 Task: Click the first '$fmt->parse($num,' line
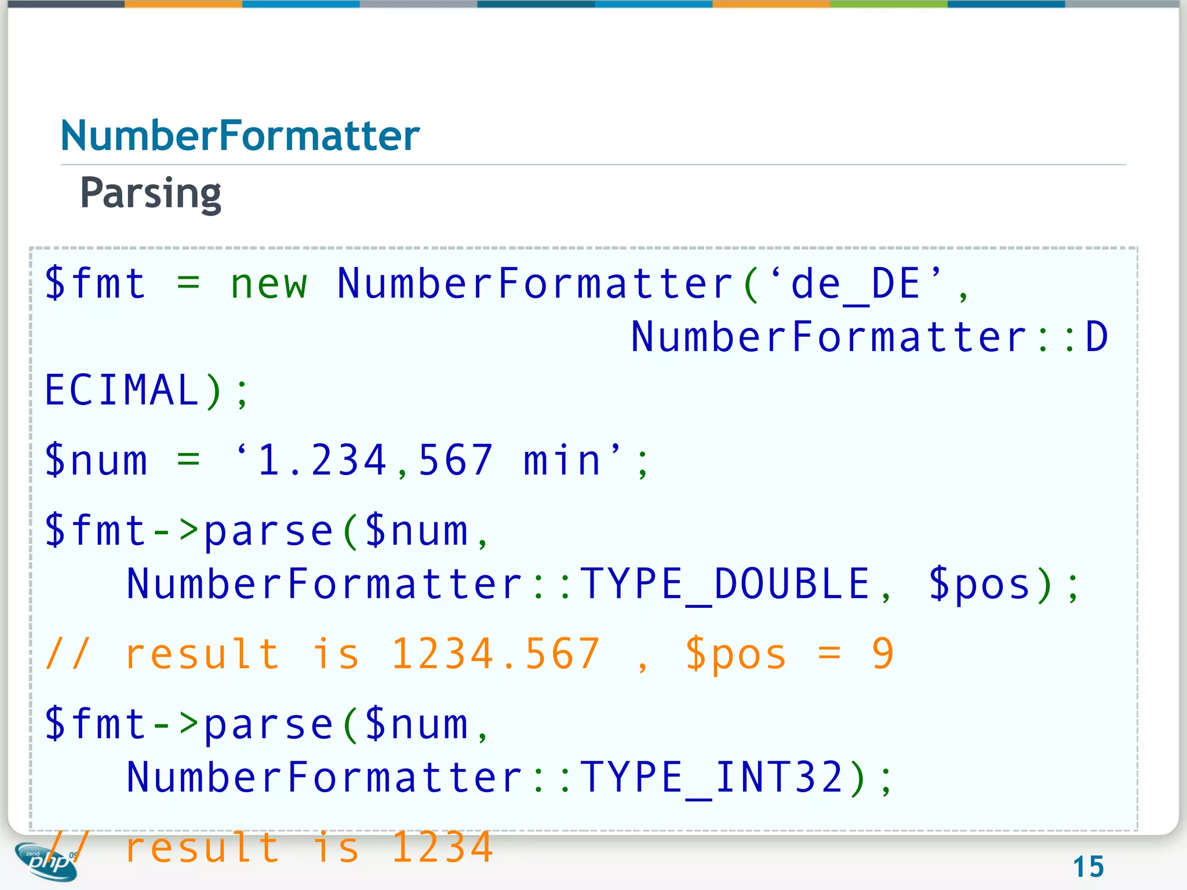coord(268,531)
